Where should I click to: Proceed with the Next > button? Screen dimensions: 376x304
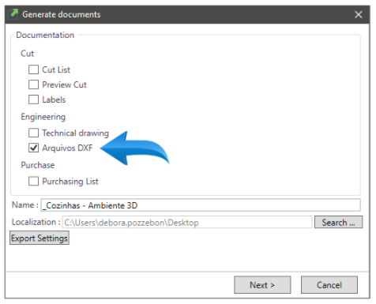point(262,285)
